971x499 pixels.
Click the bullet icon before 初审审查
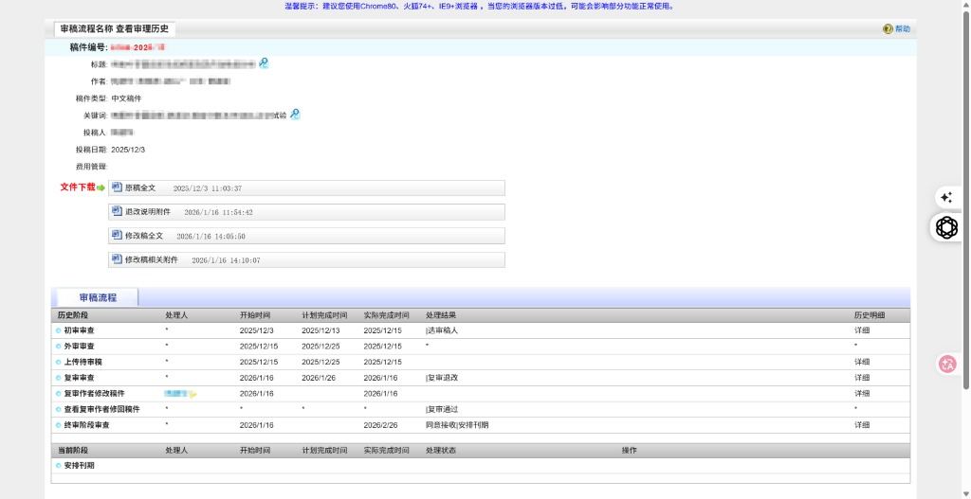point(58,330)
